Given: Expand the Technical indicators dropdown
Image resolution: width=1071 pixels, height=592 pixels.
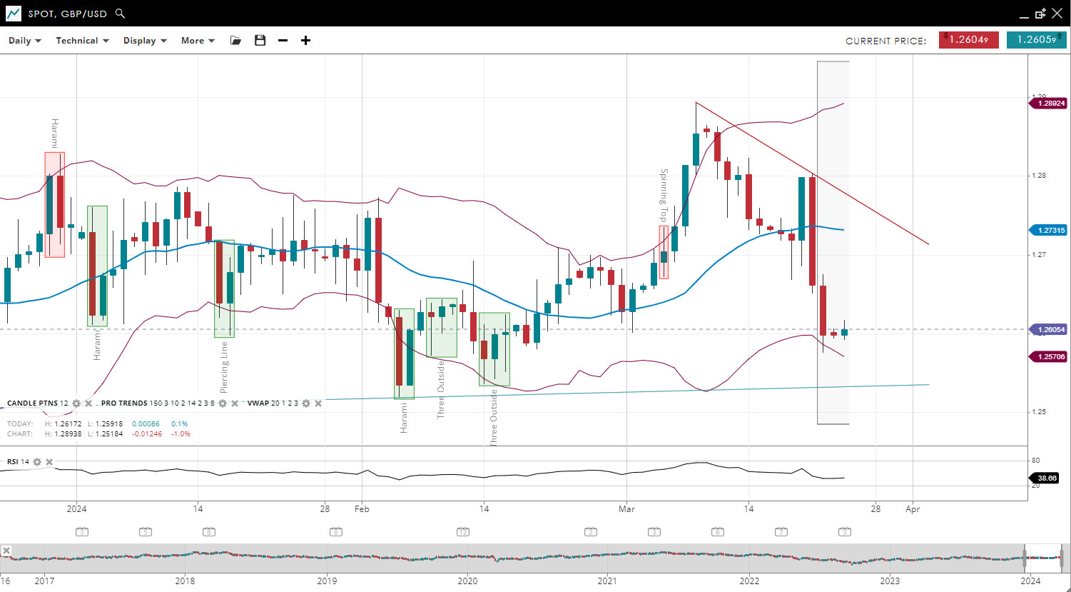Looking at the screenshot, I should point(82,41).
